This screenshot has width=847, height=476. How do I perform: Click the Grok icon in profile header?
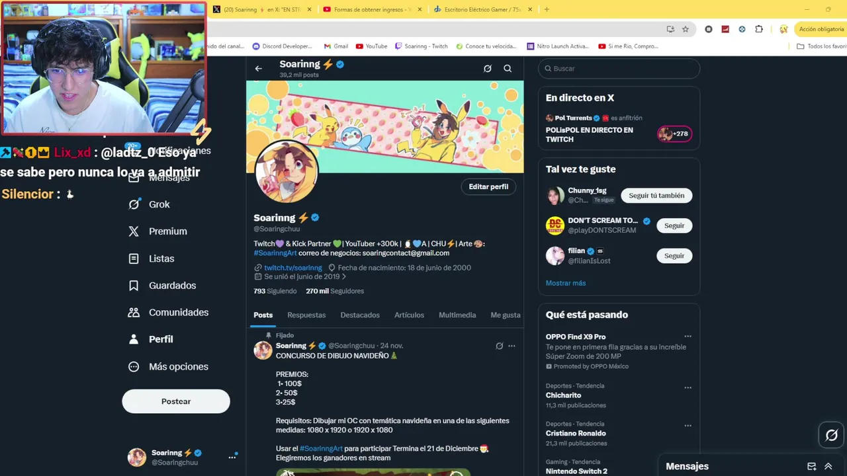pos(488,68)
